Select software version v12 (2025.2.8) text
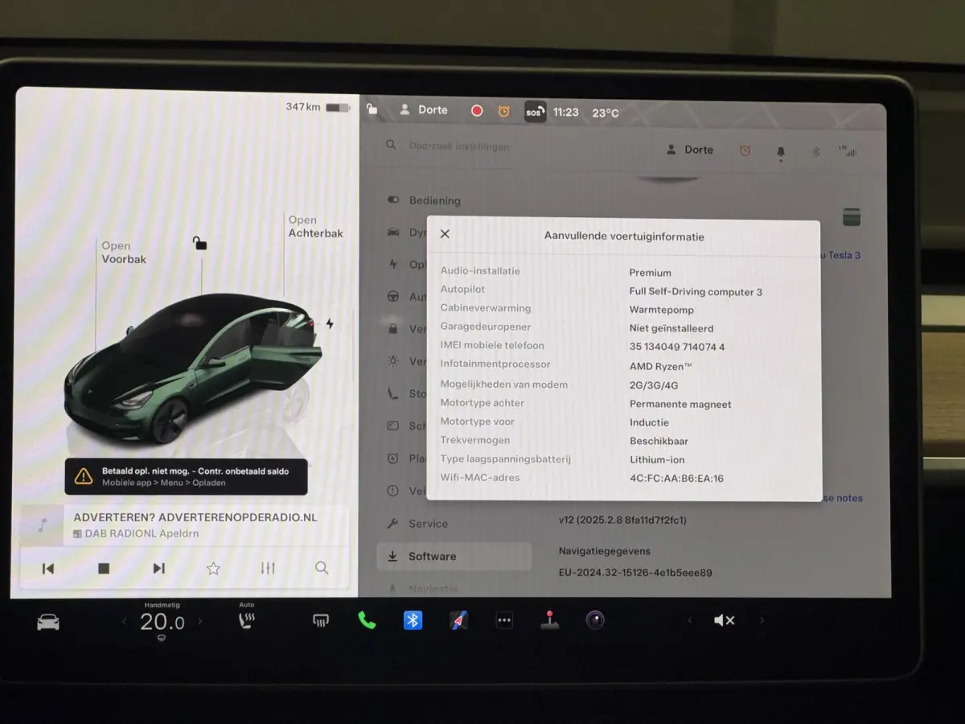Screen dimensions: 965x724 click(x=622, y=520)
